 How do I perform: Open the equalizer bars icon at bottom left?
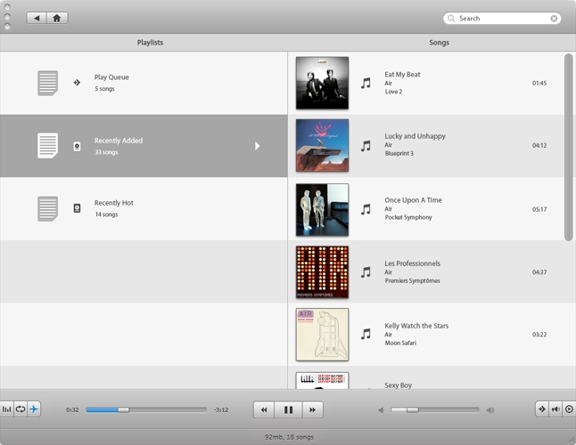click(x=7, y=409)
